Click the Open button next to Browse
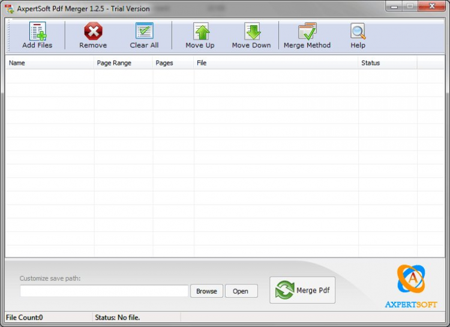 click(x=241, y=291)
